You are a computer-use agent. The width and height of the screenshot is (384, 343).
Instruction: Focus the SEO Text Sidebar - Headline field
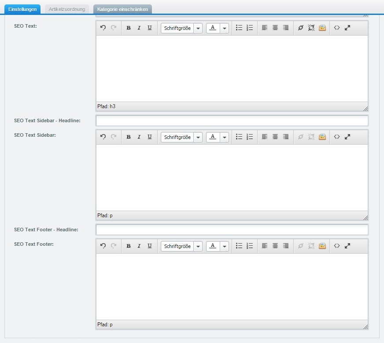pos(232,120)
